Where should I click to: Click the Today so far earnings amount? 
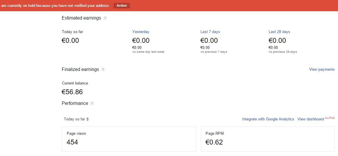[x=70, y=41]
